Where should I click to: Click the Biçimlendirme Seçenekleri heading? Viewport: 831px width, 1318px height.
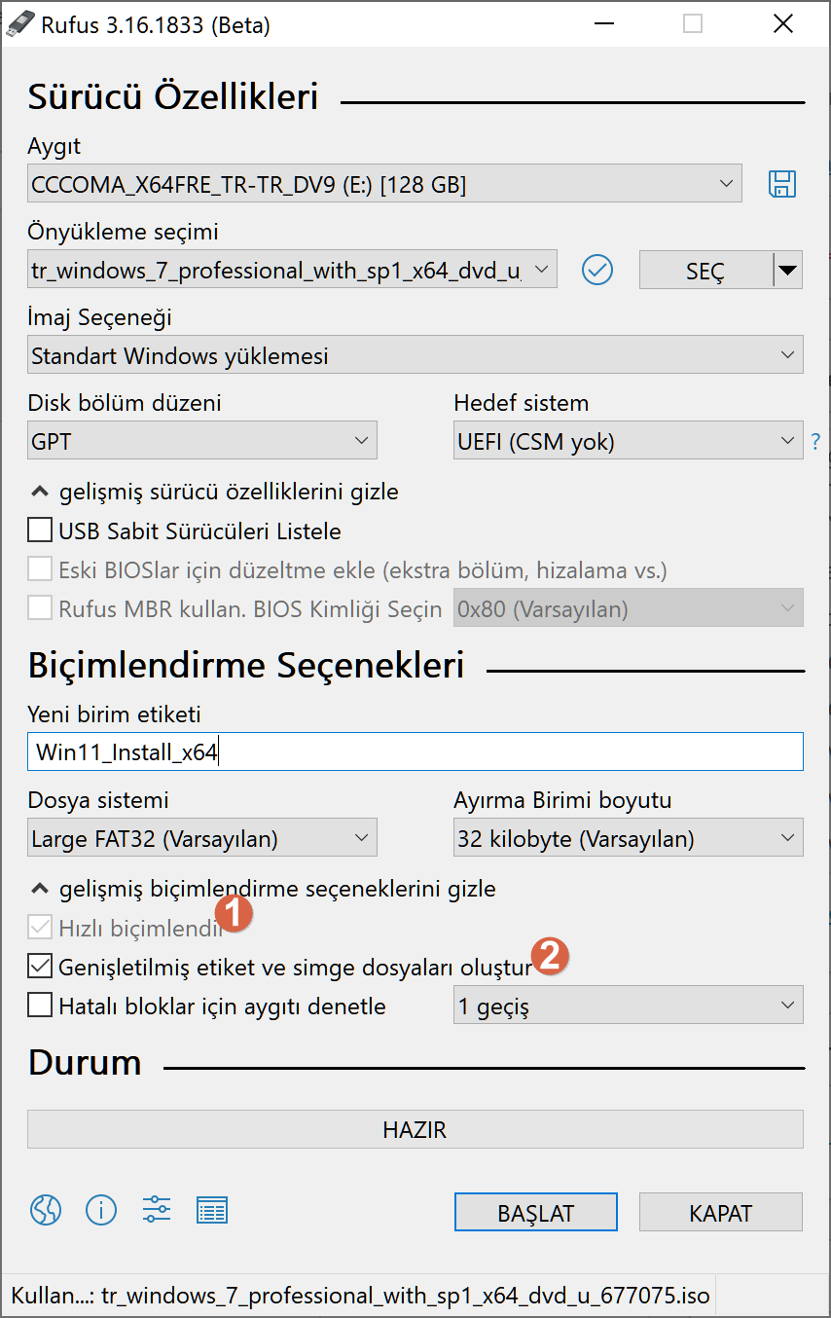[246, 666]
